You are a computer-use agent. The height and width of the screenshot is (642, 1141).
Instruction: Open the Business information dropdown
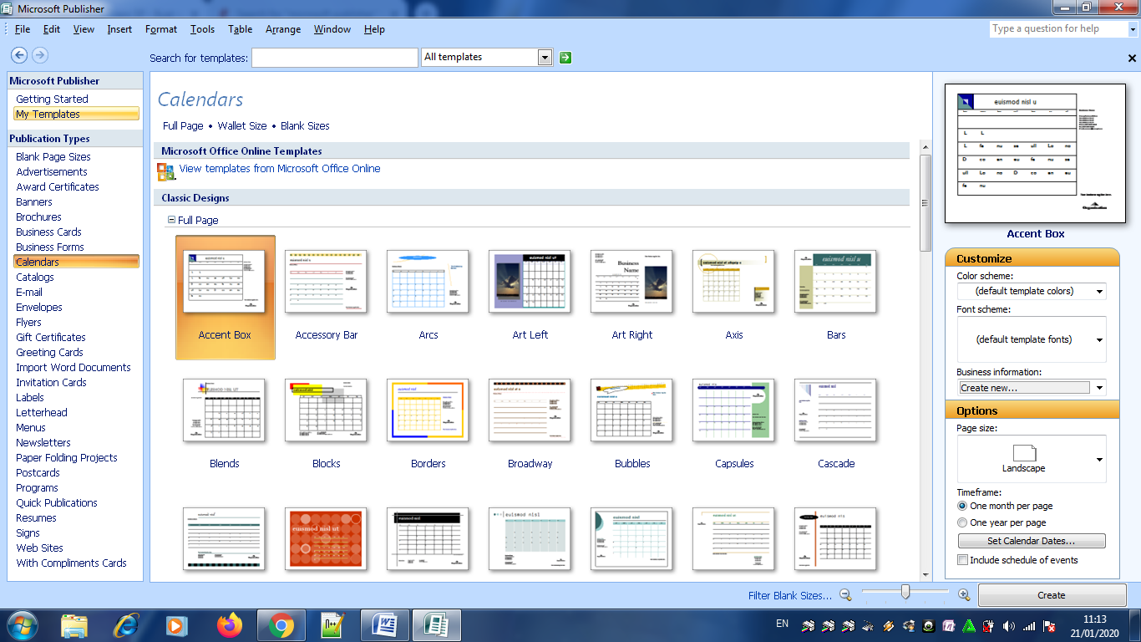[1099, 388]
